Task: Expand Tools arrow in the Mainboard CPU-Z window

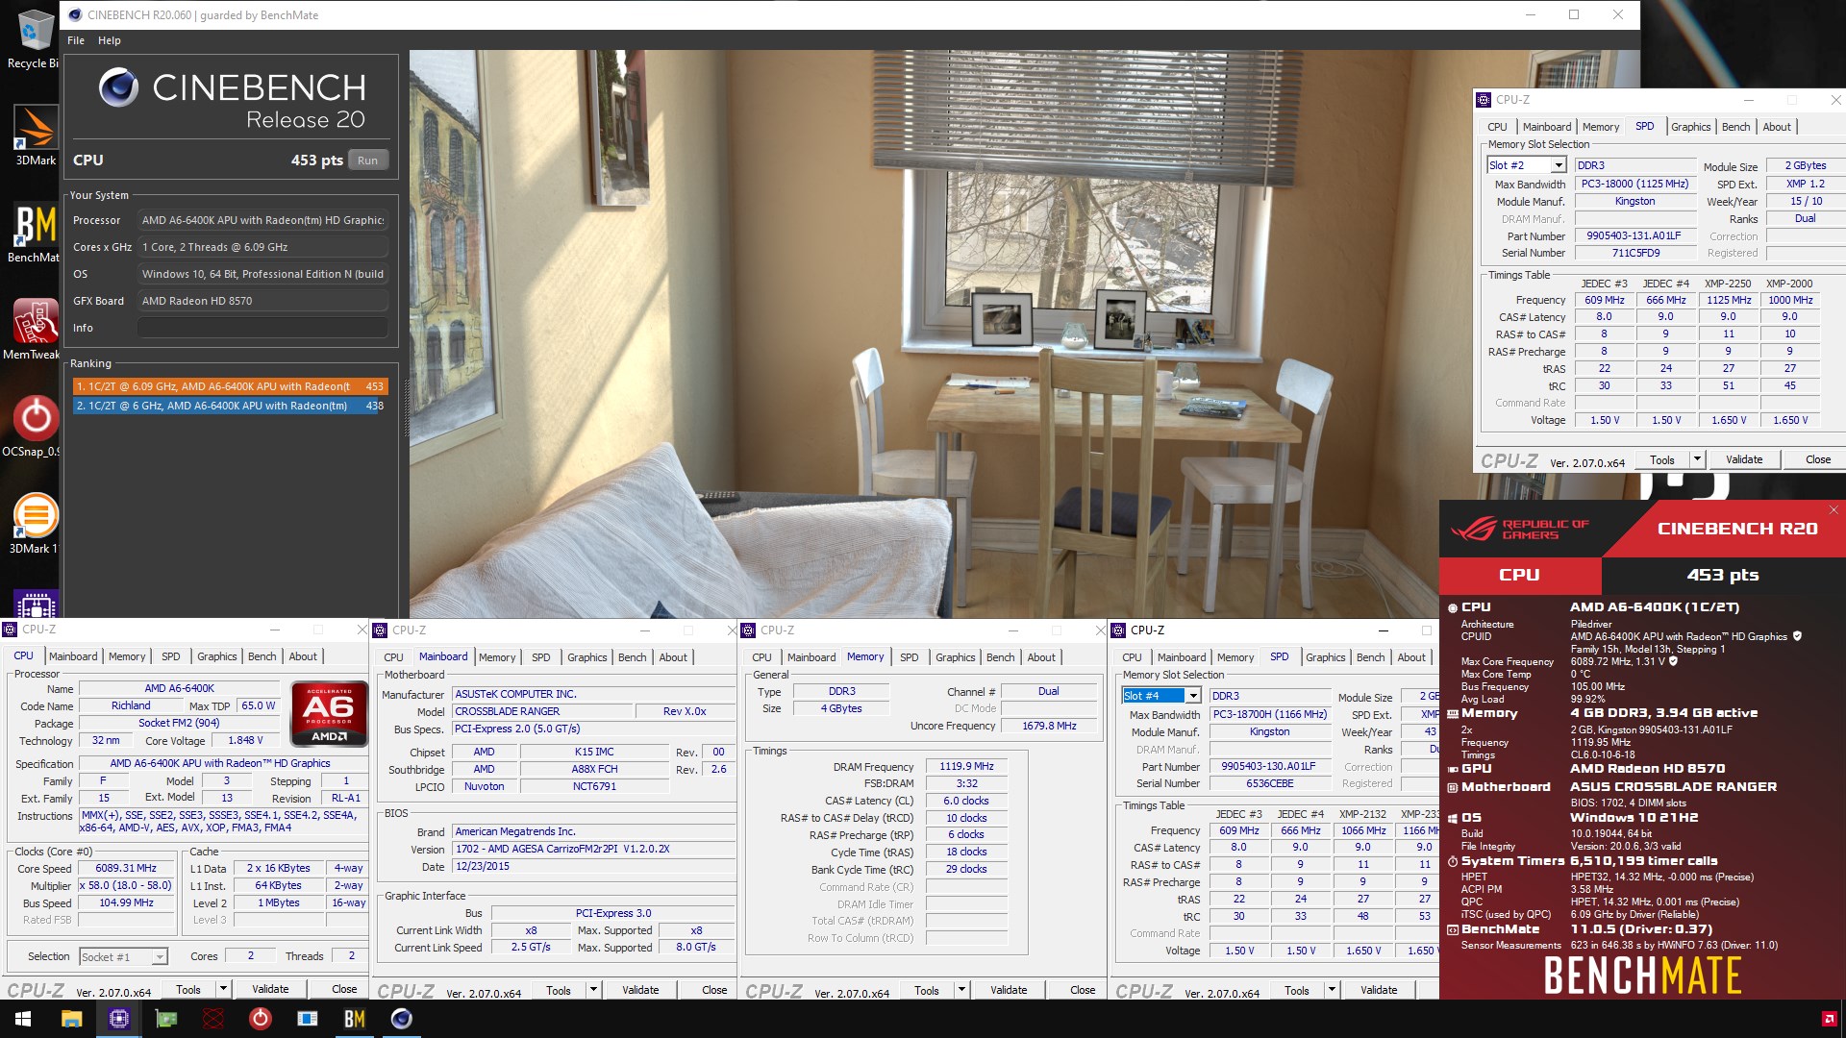Action: (593, 990)
